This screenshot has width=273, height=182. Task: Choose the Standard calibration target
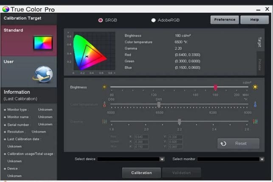tap(28, 40)
